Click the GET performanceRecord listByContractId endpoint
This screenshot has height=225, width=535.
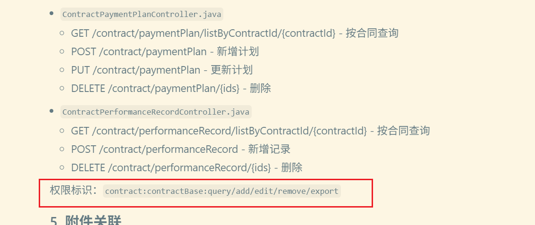[219, 131]
